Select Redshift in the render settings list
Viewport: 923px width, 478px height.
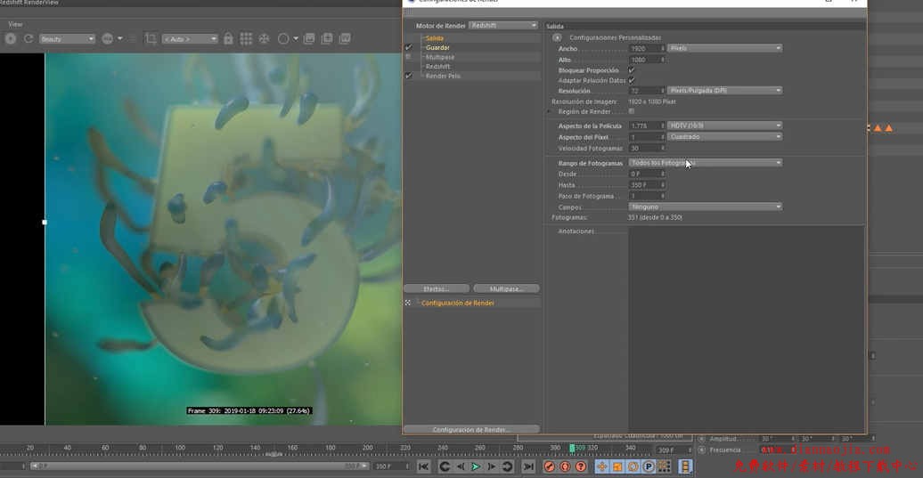[437, 67]
